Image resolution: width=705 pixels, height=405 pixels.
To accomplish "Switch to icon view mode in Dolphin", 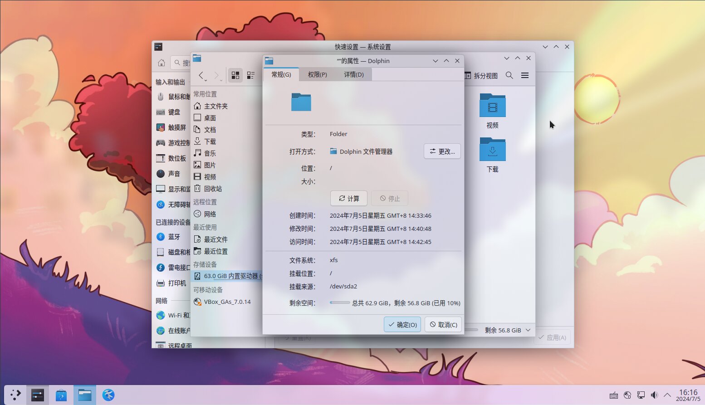I will 235,75.
